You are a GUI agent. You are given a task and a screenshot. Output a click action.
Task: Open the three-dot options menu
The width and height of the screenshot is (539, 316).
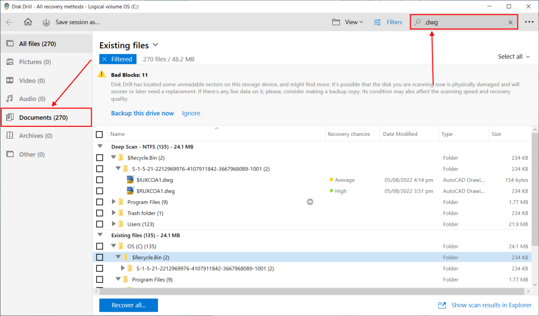pyautogui.click(x=528, y=22)
